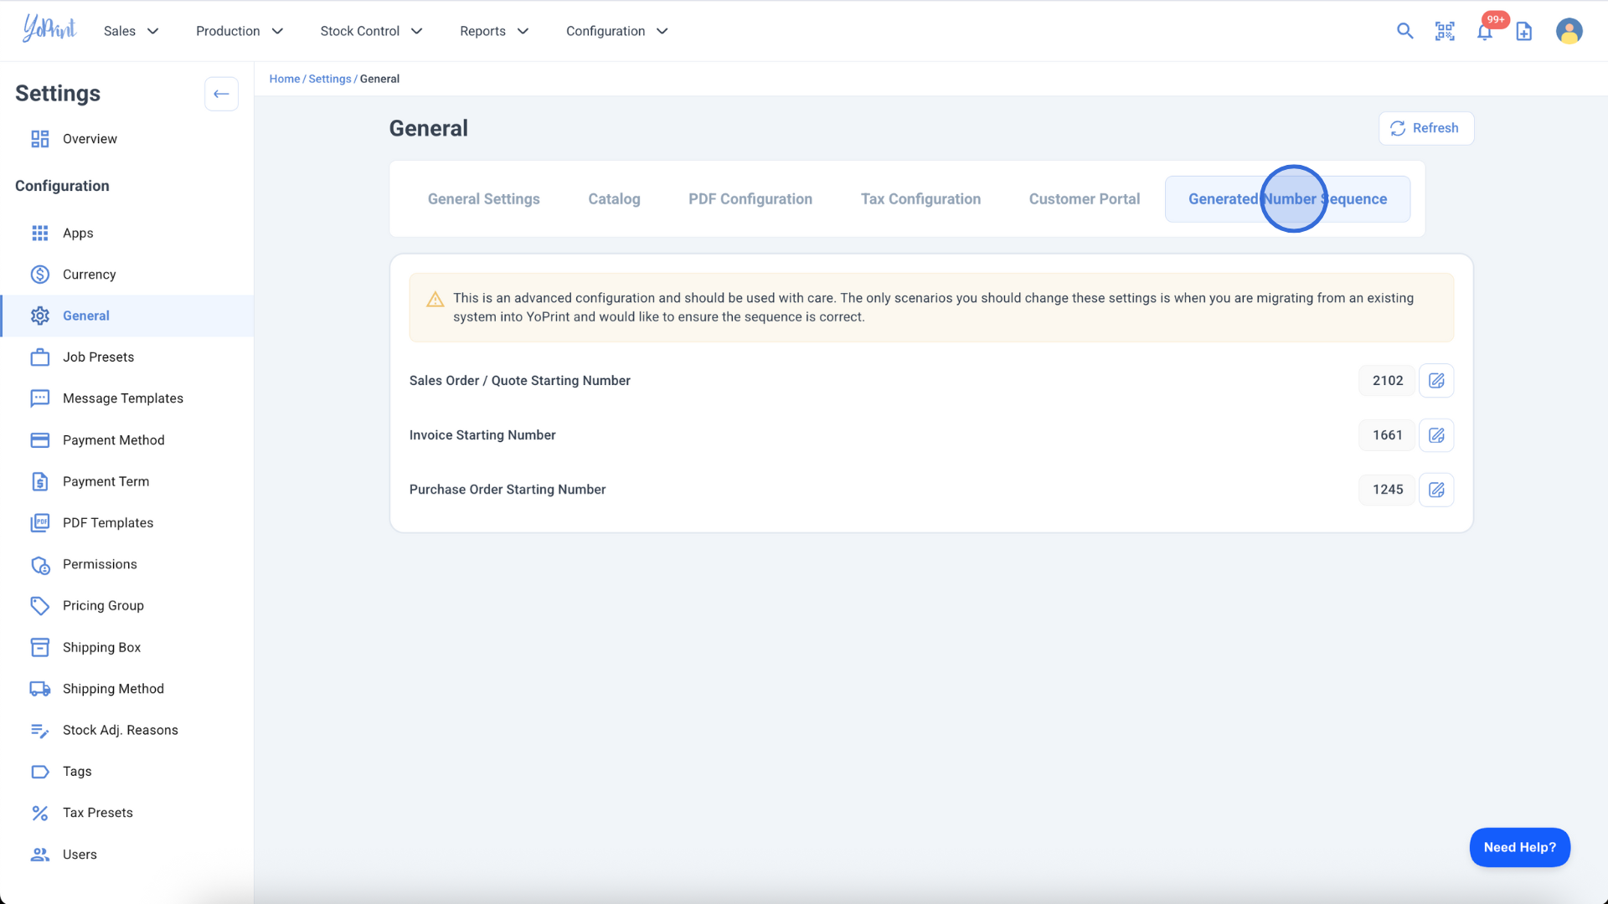The height and width of the screenshot is (904, 1608).
Task: Open Payment Method settings
Action: coord(113,440)
